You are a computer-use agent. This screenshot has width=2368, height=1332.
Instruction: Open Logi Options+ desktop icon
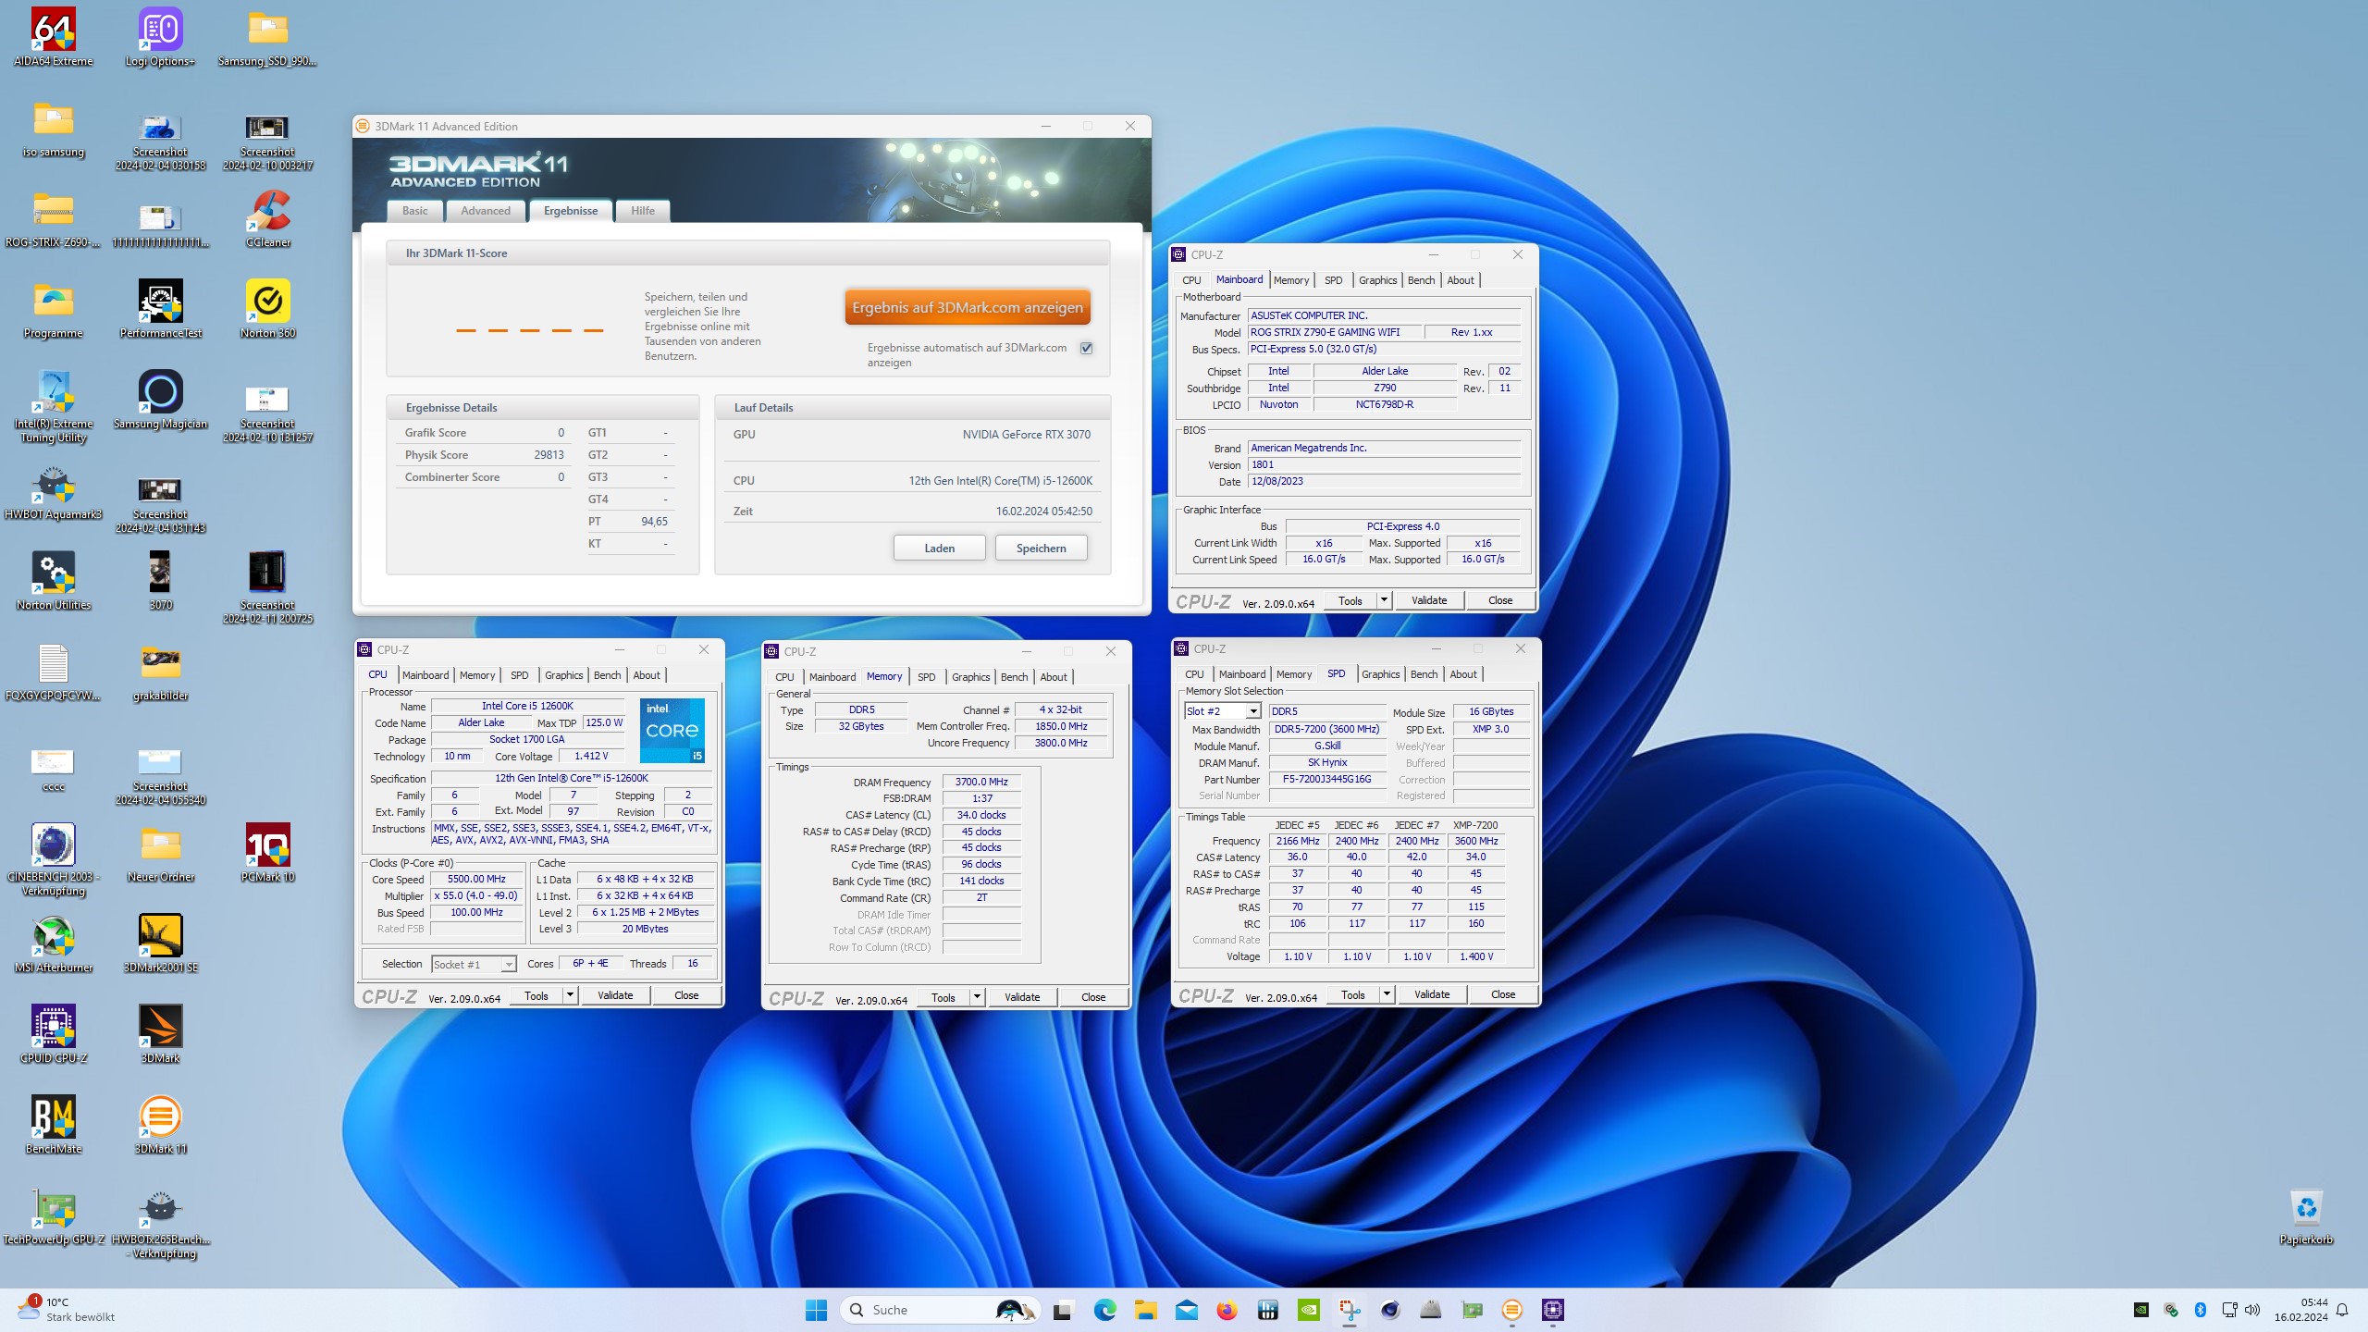click(x=160, y=38)
